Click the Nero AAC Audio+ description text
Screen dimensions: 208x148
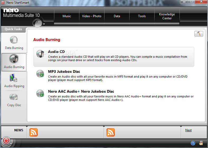tap(121, 98)
